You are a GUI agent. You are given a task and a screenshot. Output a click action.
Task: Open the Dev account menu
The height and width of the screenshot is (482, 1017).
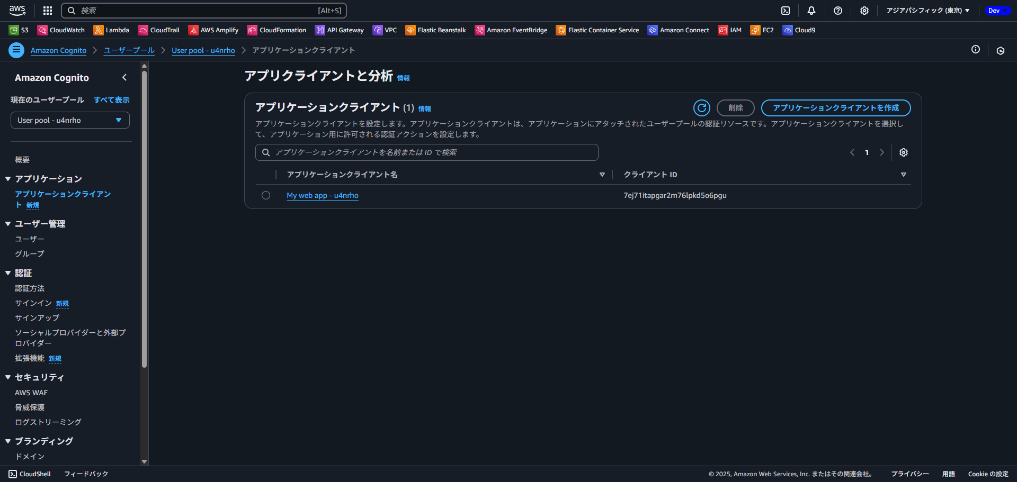click(997, 11)
